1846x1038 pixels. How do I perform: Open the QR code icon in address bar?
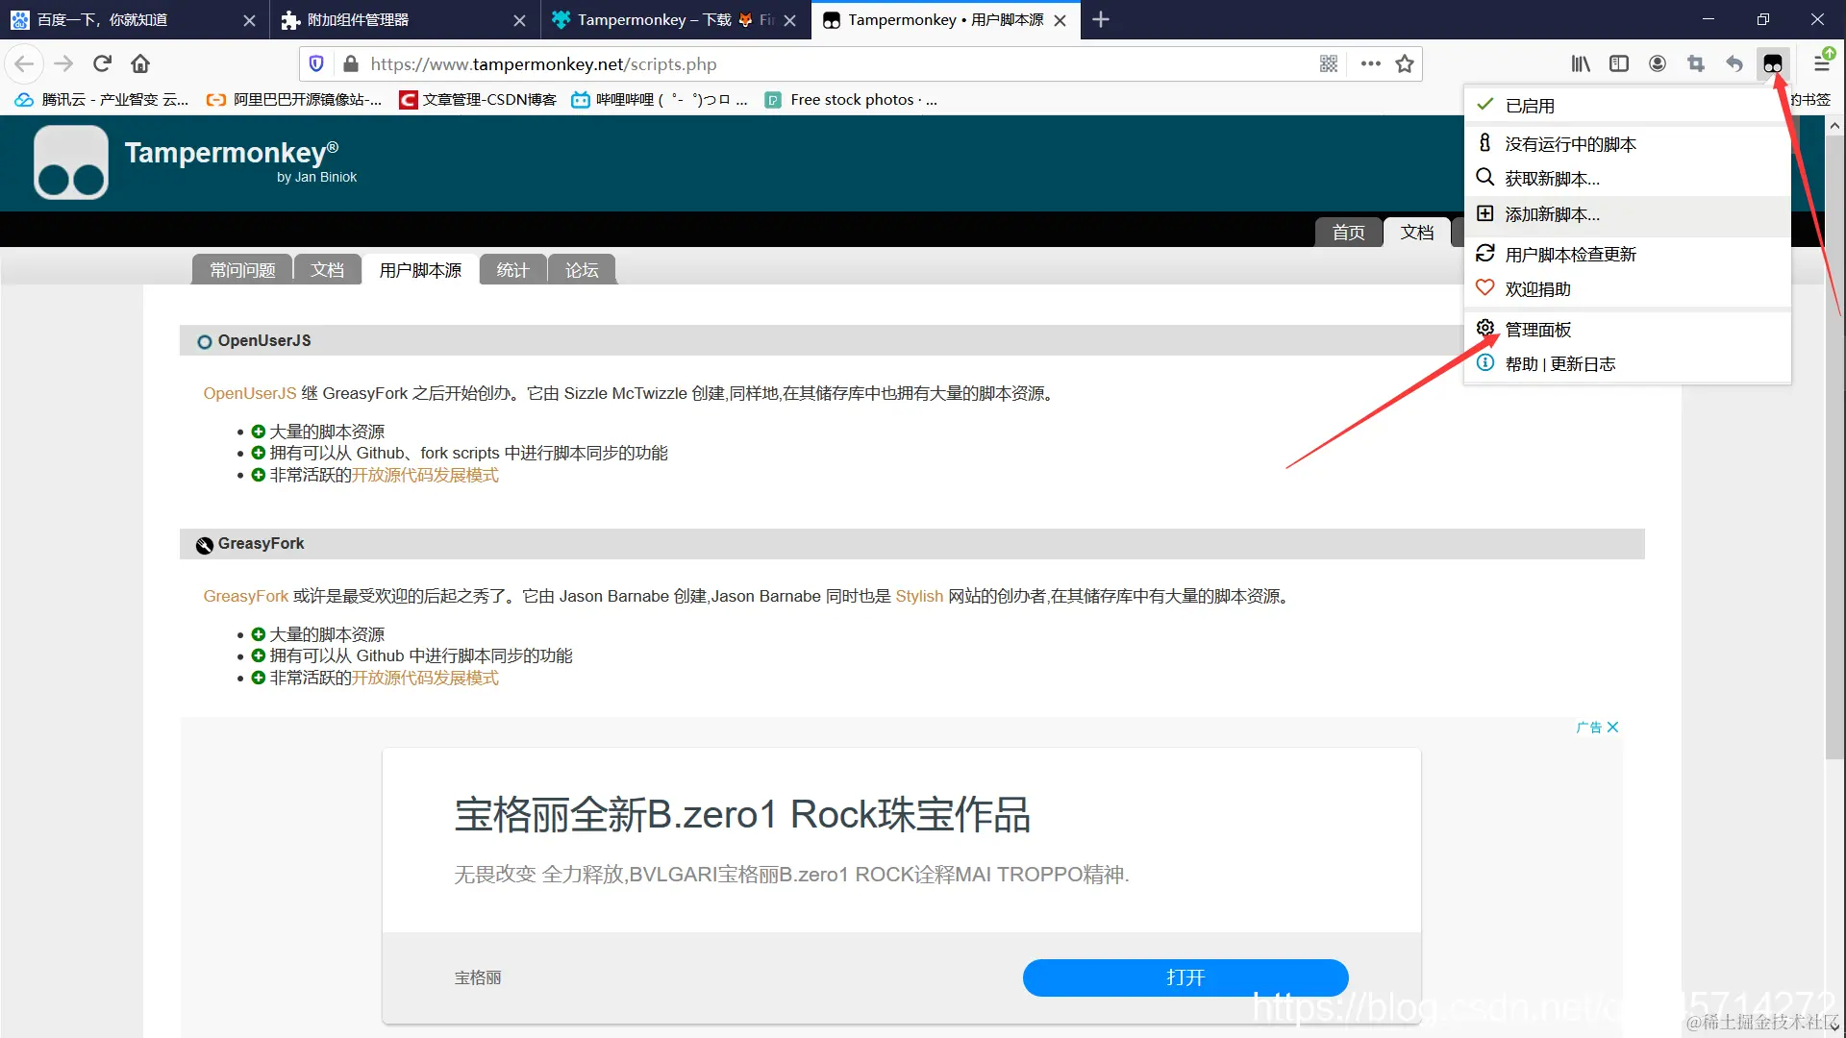[x=1329, y=63]
